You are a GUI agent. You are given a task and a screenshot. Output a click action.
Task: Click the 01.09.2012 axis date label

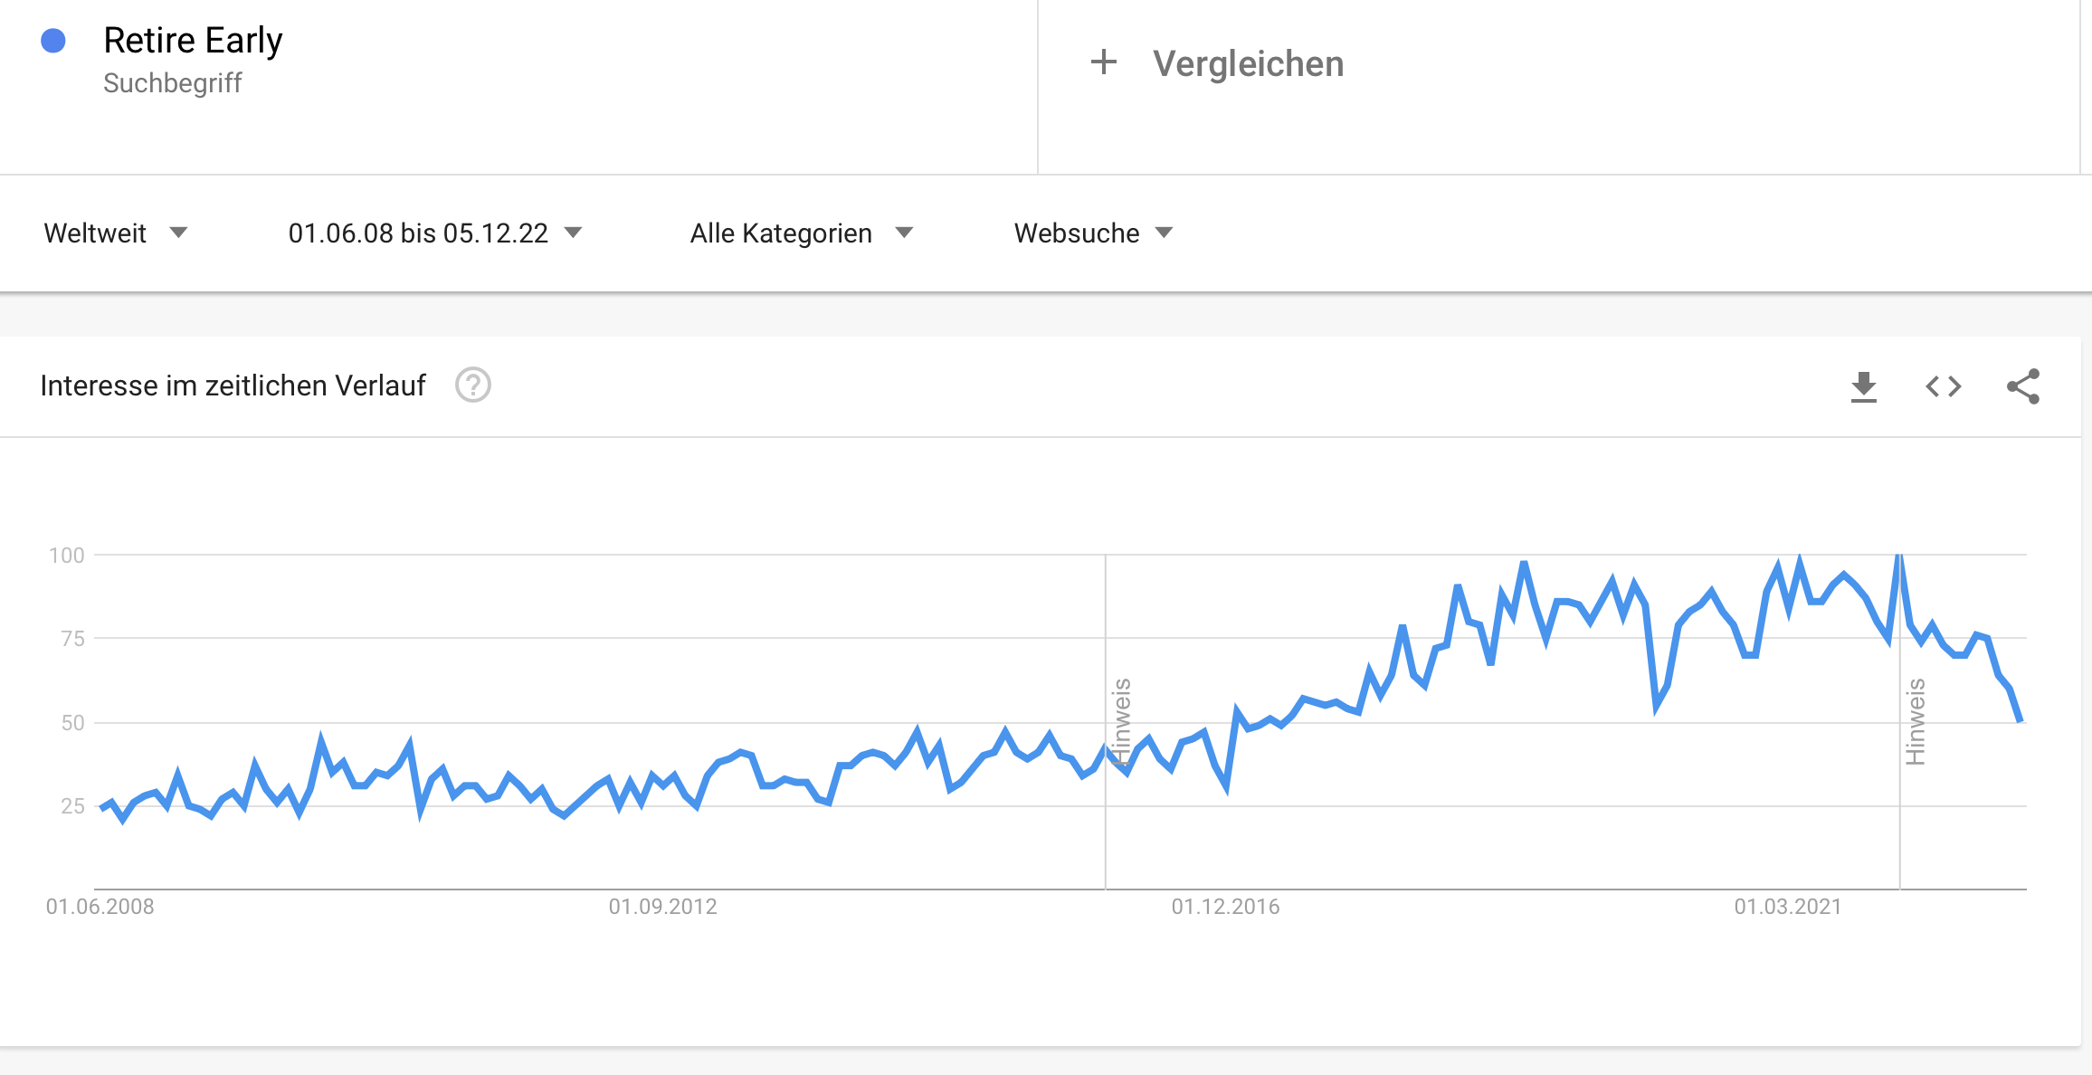pyautogui.click(x=662, y=907)
